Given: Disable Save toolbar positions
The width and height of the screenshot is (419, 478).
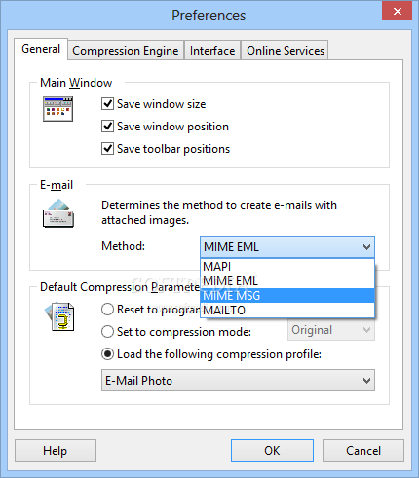Looking at the screenshot, I should (107, 149).
